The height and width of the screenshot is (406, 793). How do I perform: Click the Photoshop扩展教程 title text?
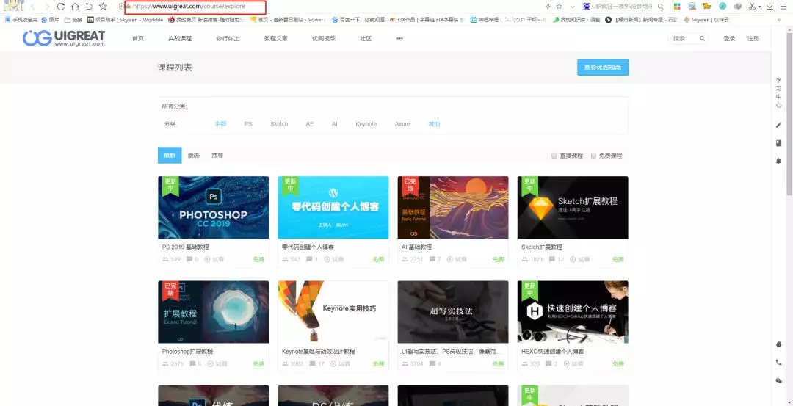pos(188,352)
